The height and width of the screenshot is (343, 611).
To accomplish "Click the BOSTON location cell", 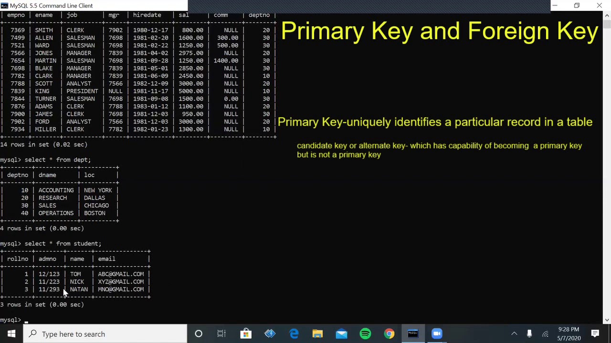I will click(95, 213).
